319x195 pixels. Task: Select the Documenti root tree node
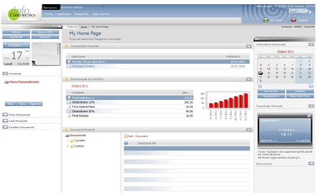tap(78, 135)
